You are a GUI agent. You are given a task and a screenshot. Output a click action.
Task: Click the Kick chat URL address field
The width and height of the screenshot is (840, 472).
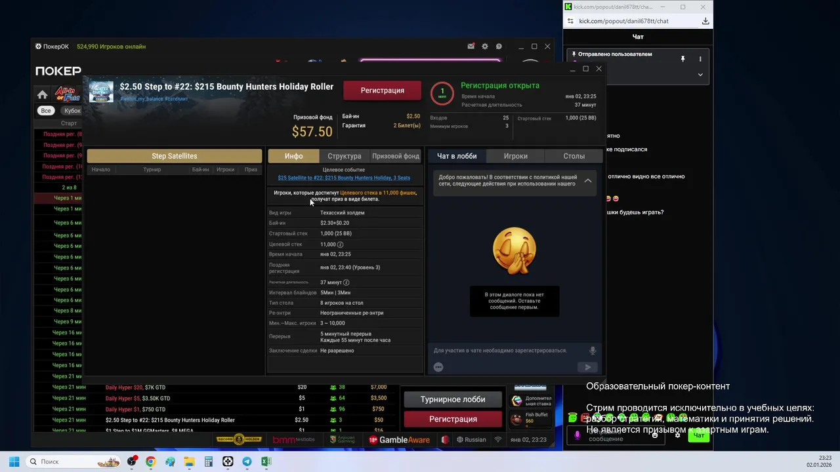click(x=623, y=21)
